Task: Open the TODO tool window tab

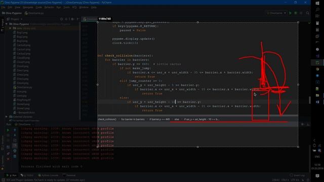Action: (x=27, y=175)
